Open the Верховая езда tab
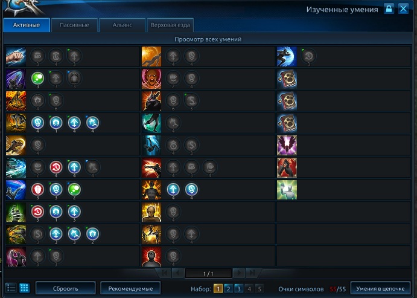 [x=170, y=25]
